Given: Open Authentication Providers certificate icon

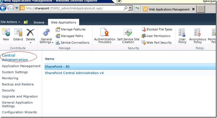Looking at the screenshot, I should (105, 32).
